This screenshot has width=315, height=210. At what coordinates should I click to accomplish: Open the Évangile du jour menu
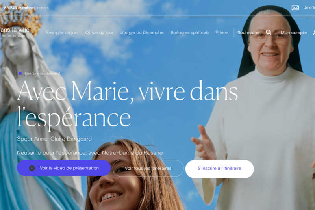[63, 33]
